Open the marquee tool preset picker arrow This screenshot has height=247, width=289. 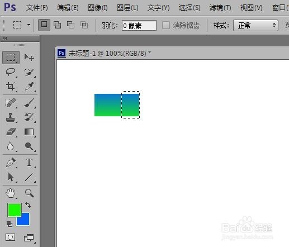(29, 25)
